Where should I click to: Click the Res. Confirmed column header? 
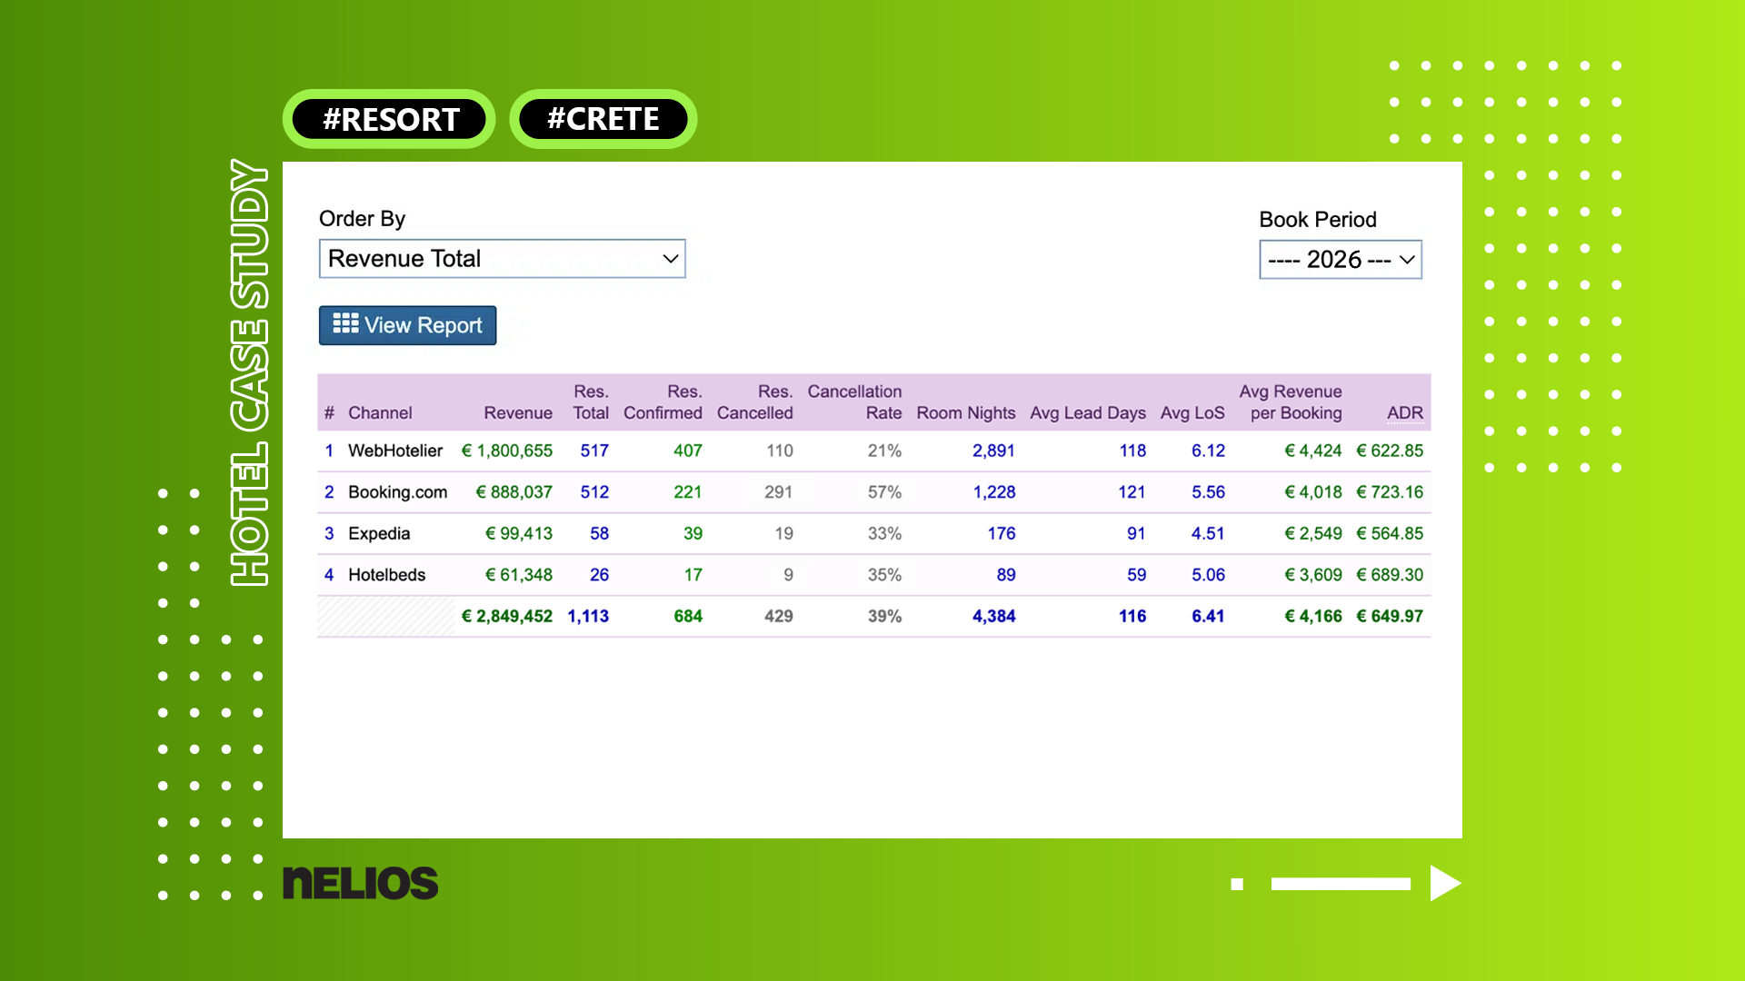[x=663, y=402]
